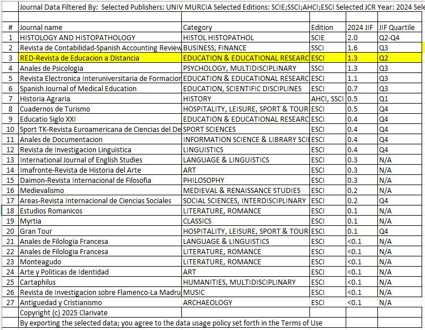
Task: Select the 'Spanish Journal of Medical Education' cell
Action: [100, 88]
